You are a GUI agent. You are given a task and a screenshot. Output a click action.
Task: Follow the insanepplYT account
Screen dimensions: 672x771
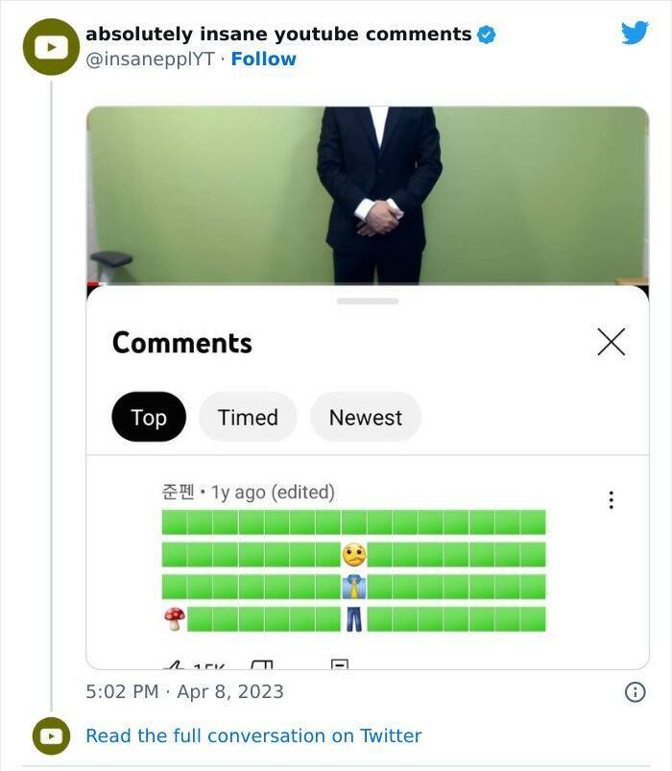click(263, 60)
